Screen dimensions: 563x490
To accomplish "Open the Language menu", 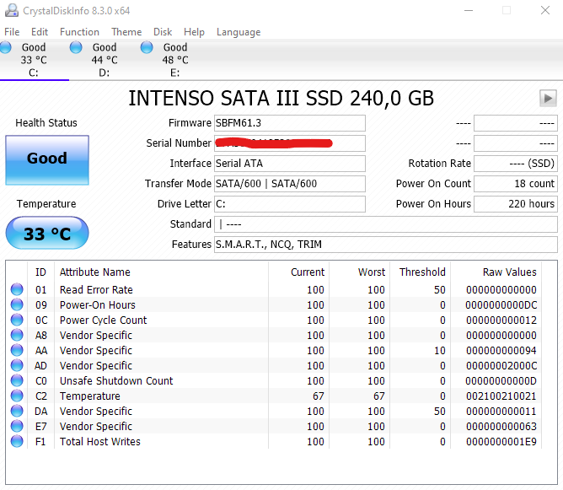I will coord(239,32).
